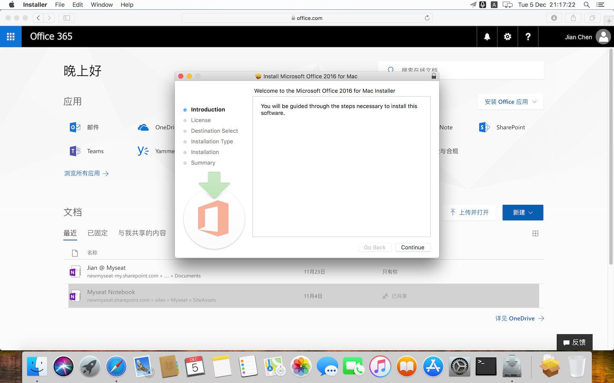Select Introduction step in installer sidebar

tap(208, 109)
